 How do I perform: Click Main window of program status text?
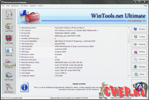coord(121,98)
